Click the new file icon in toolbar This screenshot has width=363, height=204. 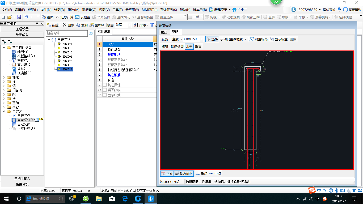[3, 17]
